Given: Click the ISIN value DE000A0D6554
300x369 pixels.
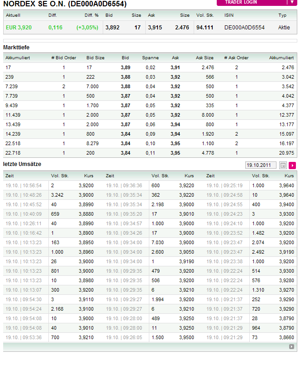Looking at the screenshot, I should (244, 28).
